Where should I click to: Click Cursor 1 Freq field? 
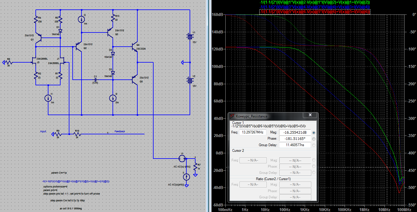pos(253,132)
